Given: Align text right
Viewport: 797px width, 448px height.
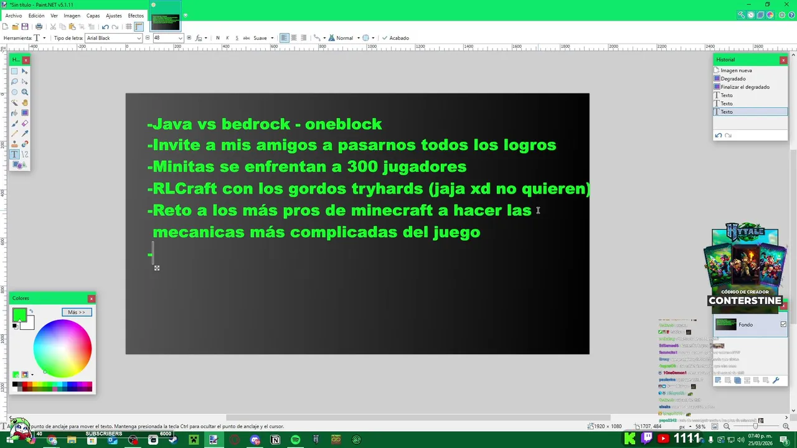Looking at the screenshot, I should 303,38.
